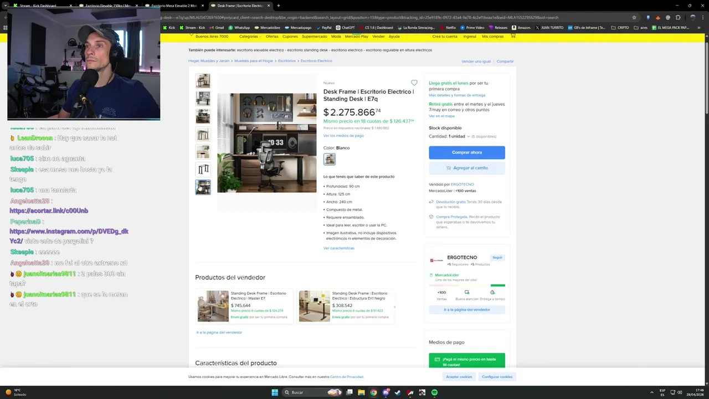709x399 pixels.
Task: Go to Ir a la página del vendedor button
Action: point(467,310)
